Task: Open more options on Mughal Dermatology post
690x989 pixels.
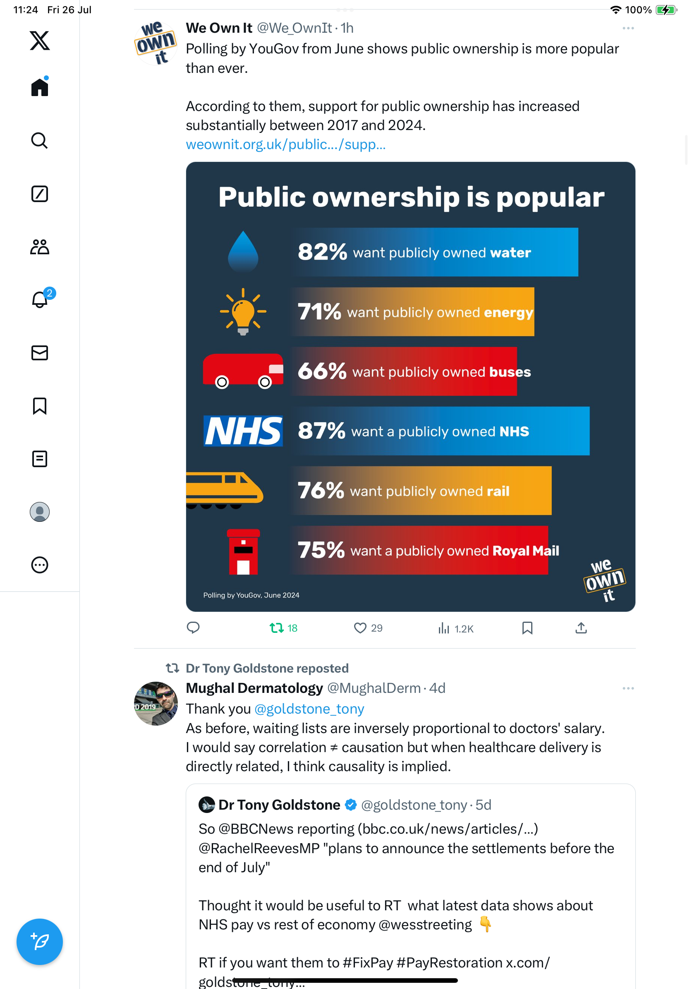Action: [628, 688]
